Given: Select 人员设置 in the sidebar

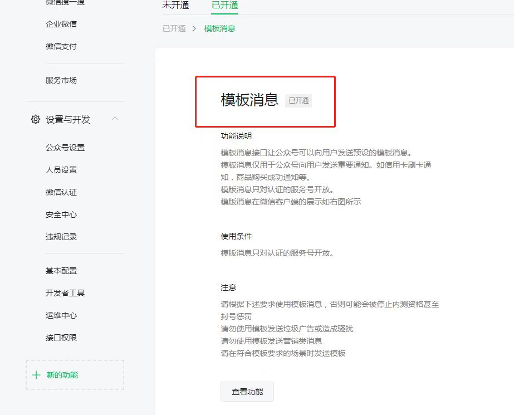Looking at the screenshot, I should point(61,170).
